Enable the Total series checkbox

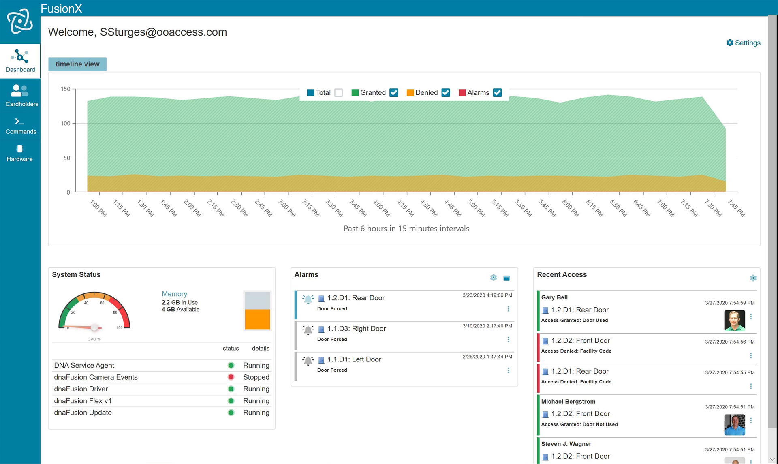click(x=339, y=93)
